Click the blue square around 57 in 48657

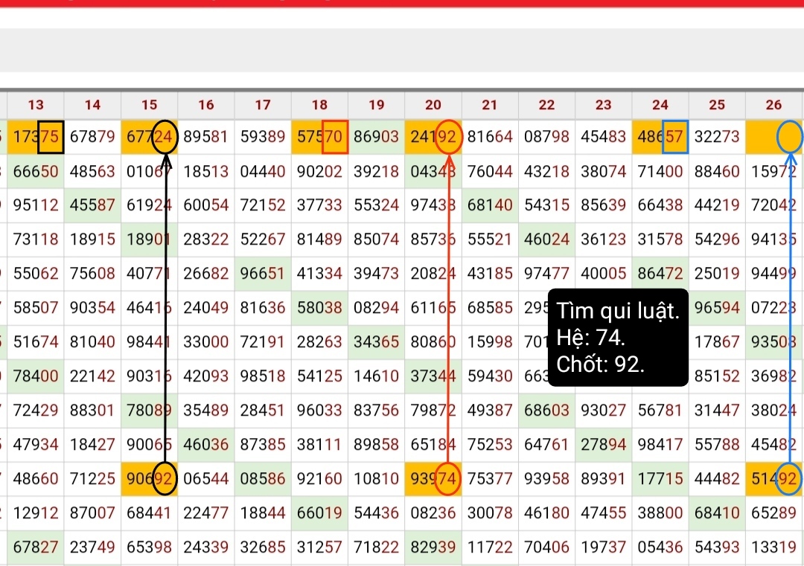click(x=674, y=137)
